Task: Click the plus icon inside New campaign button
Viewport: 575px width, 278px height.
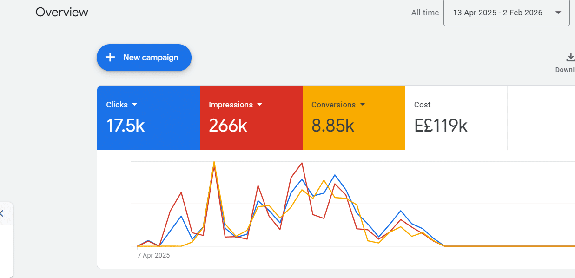Action: (x=110, y=57)
